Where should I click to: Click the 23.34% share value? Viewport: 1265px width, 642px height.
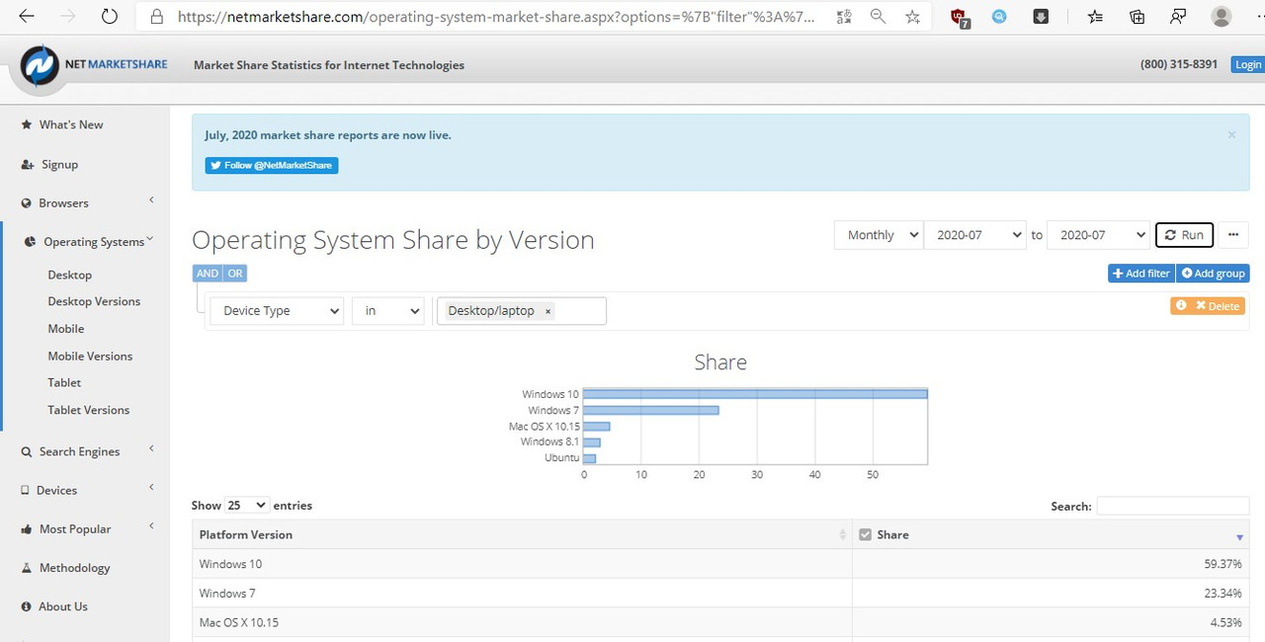point(1223,594)
